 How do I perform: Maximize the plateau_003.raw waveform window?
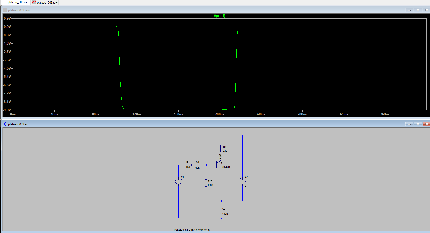(418, 10)
